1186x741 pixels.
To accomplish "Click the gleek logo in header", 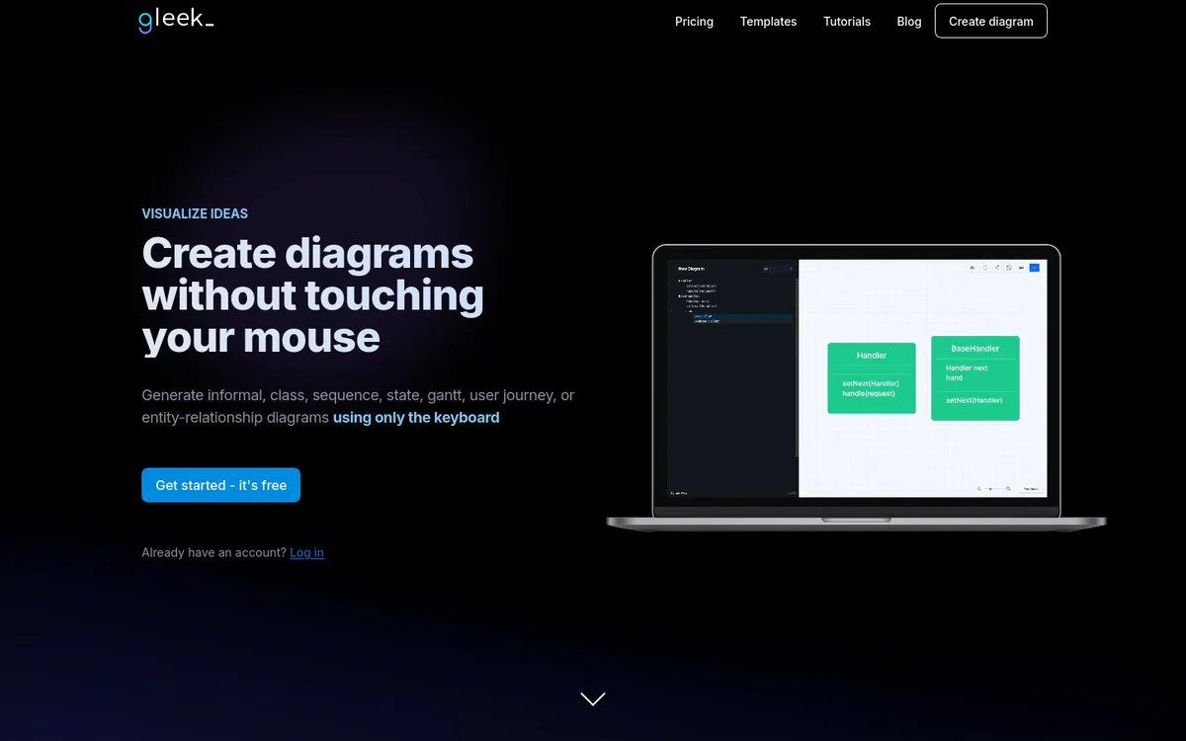I will coord(176,20).
